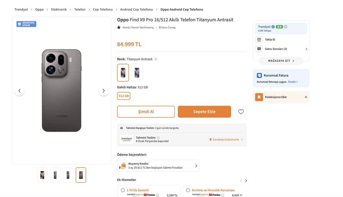Click the plus icon on Koleksiyona Ekle
This screenshot has width=343, height=197.
point(305,97)
